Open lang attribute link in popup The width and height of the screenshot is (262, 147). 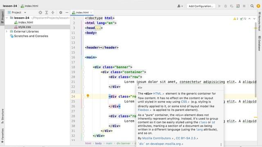pyautogui.click(x=199, y=129)
